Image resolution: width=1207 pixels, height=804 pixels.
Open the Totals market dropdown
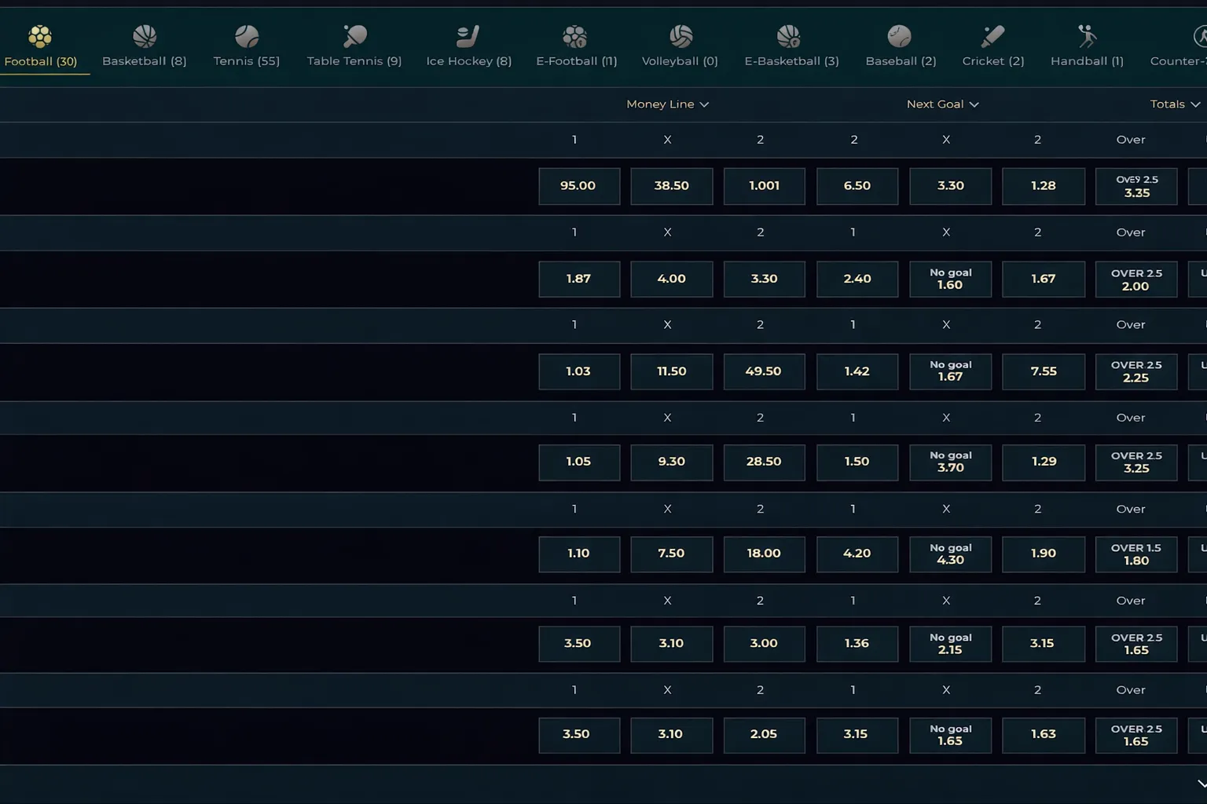click(1174, 104)
